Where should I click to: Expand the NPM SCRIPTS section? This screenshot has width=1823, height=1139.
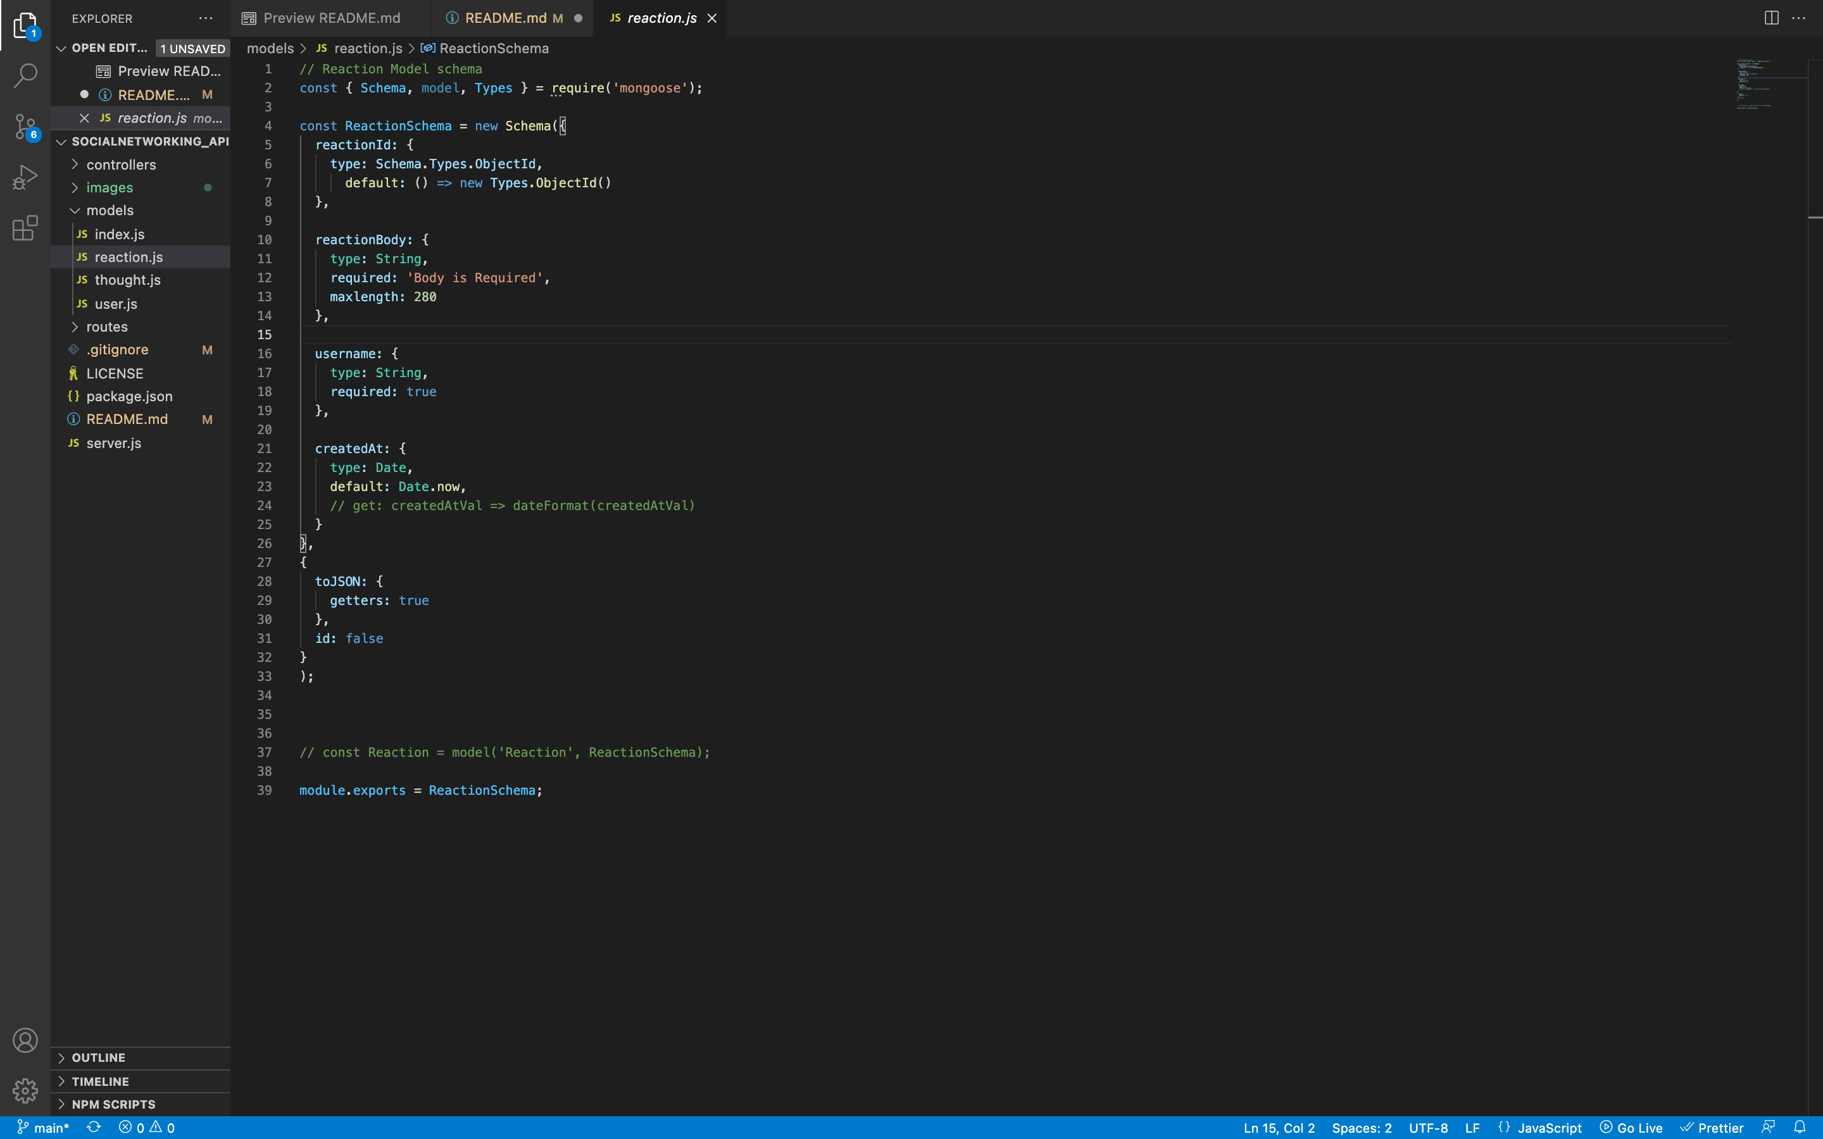point(113,1104)
